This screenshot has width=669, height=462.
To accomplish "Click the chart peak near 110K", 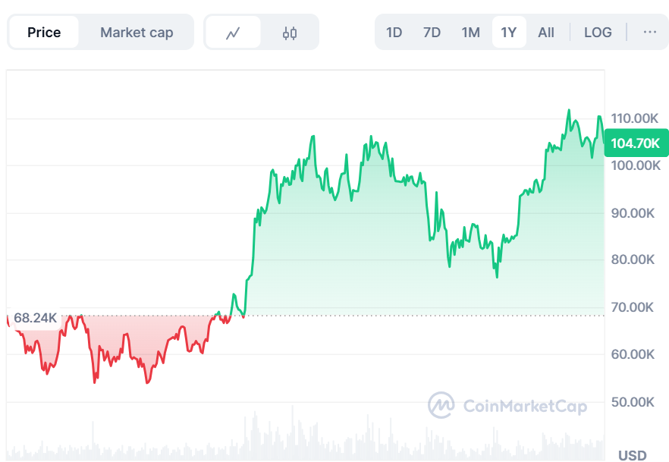I will coord(568,111).
